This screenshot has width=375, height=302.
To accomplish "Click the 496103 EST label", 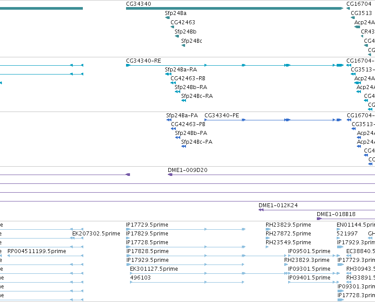I will pos(140,278).
